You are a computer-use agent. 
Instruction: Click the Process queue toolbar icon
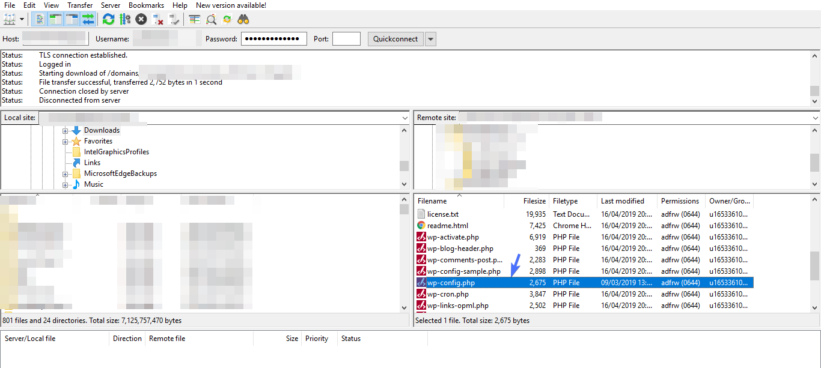pyautogui.click(x=124, y=19)
